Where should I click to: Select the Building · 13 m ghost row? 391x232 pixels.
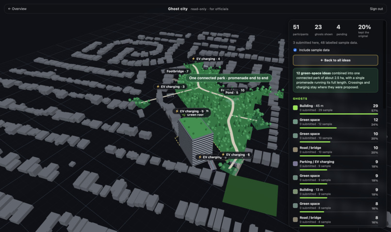(335, 192)
